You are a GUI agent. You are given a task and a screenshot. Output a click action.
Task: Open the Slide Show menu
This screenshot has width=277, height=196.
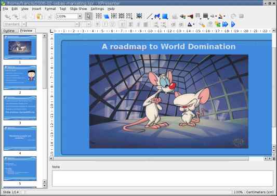click(78, 9)
